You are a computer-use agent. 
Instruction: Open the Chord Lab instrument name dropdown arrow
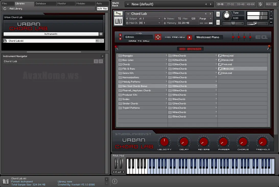128,14
